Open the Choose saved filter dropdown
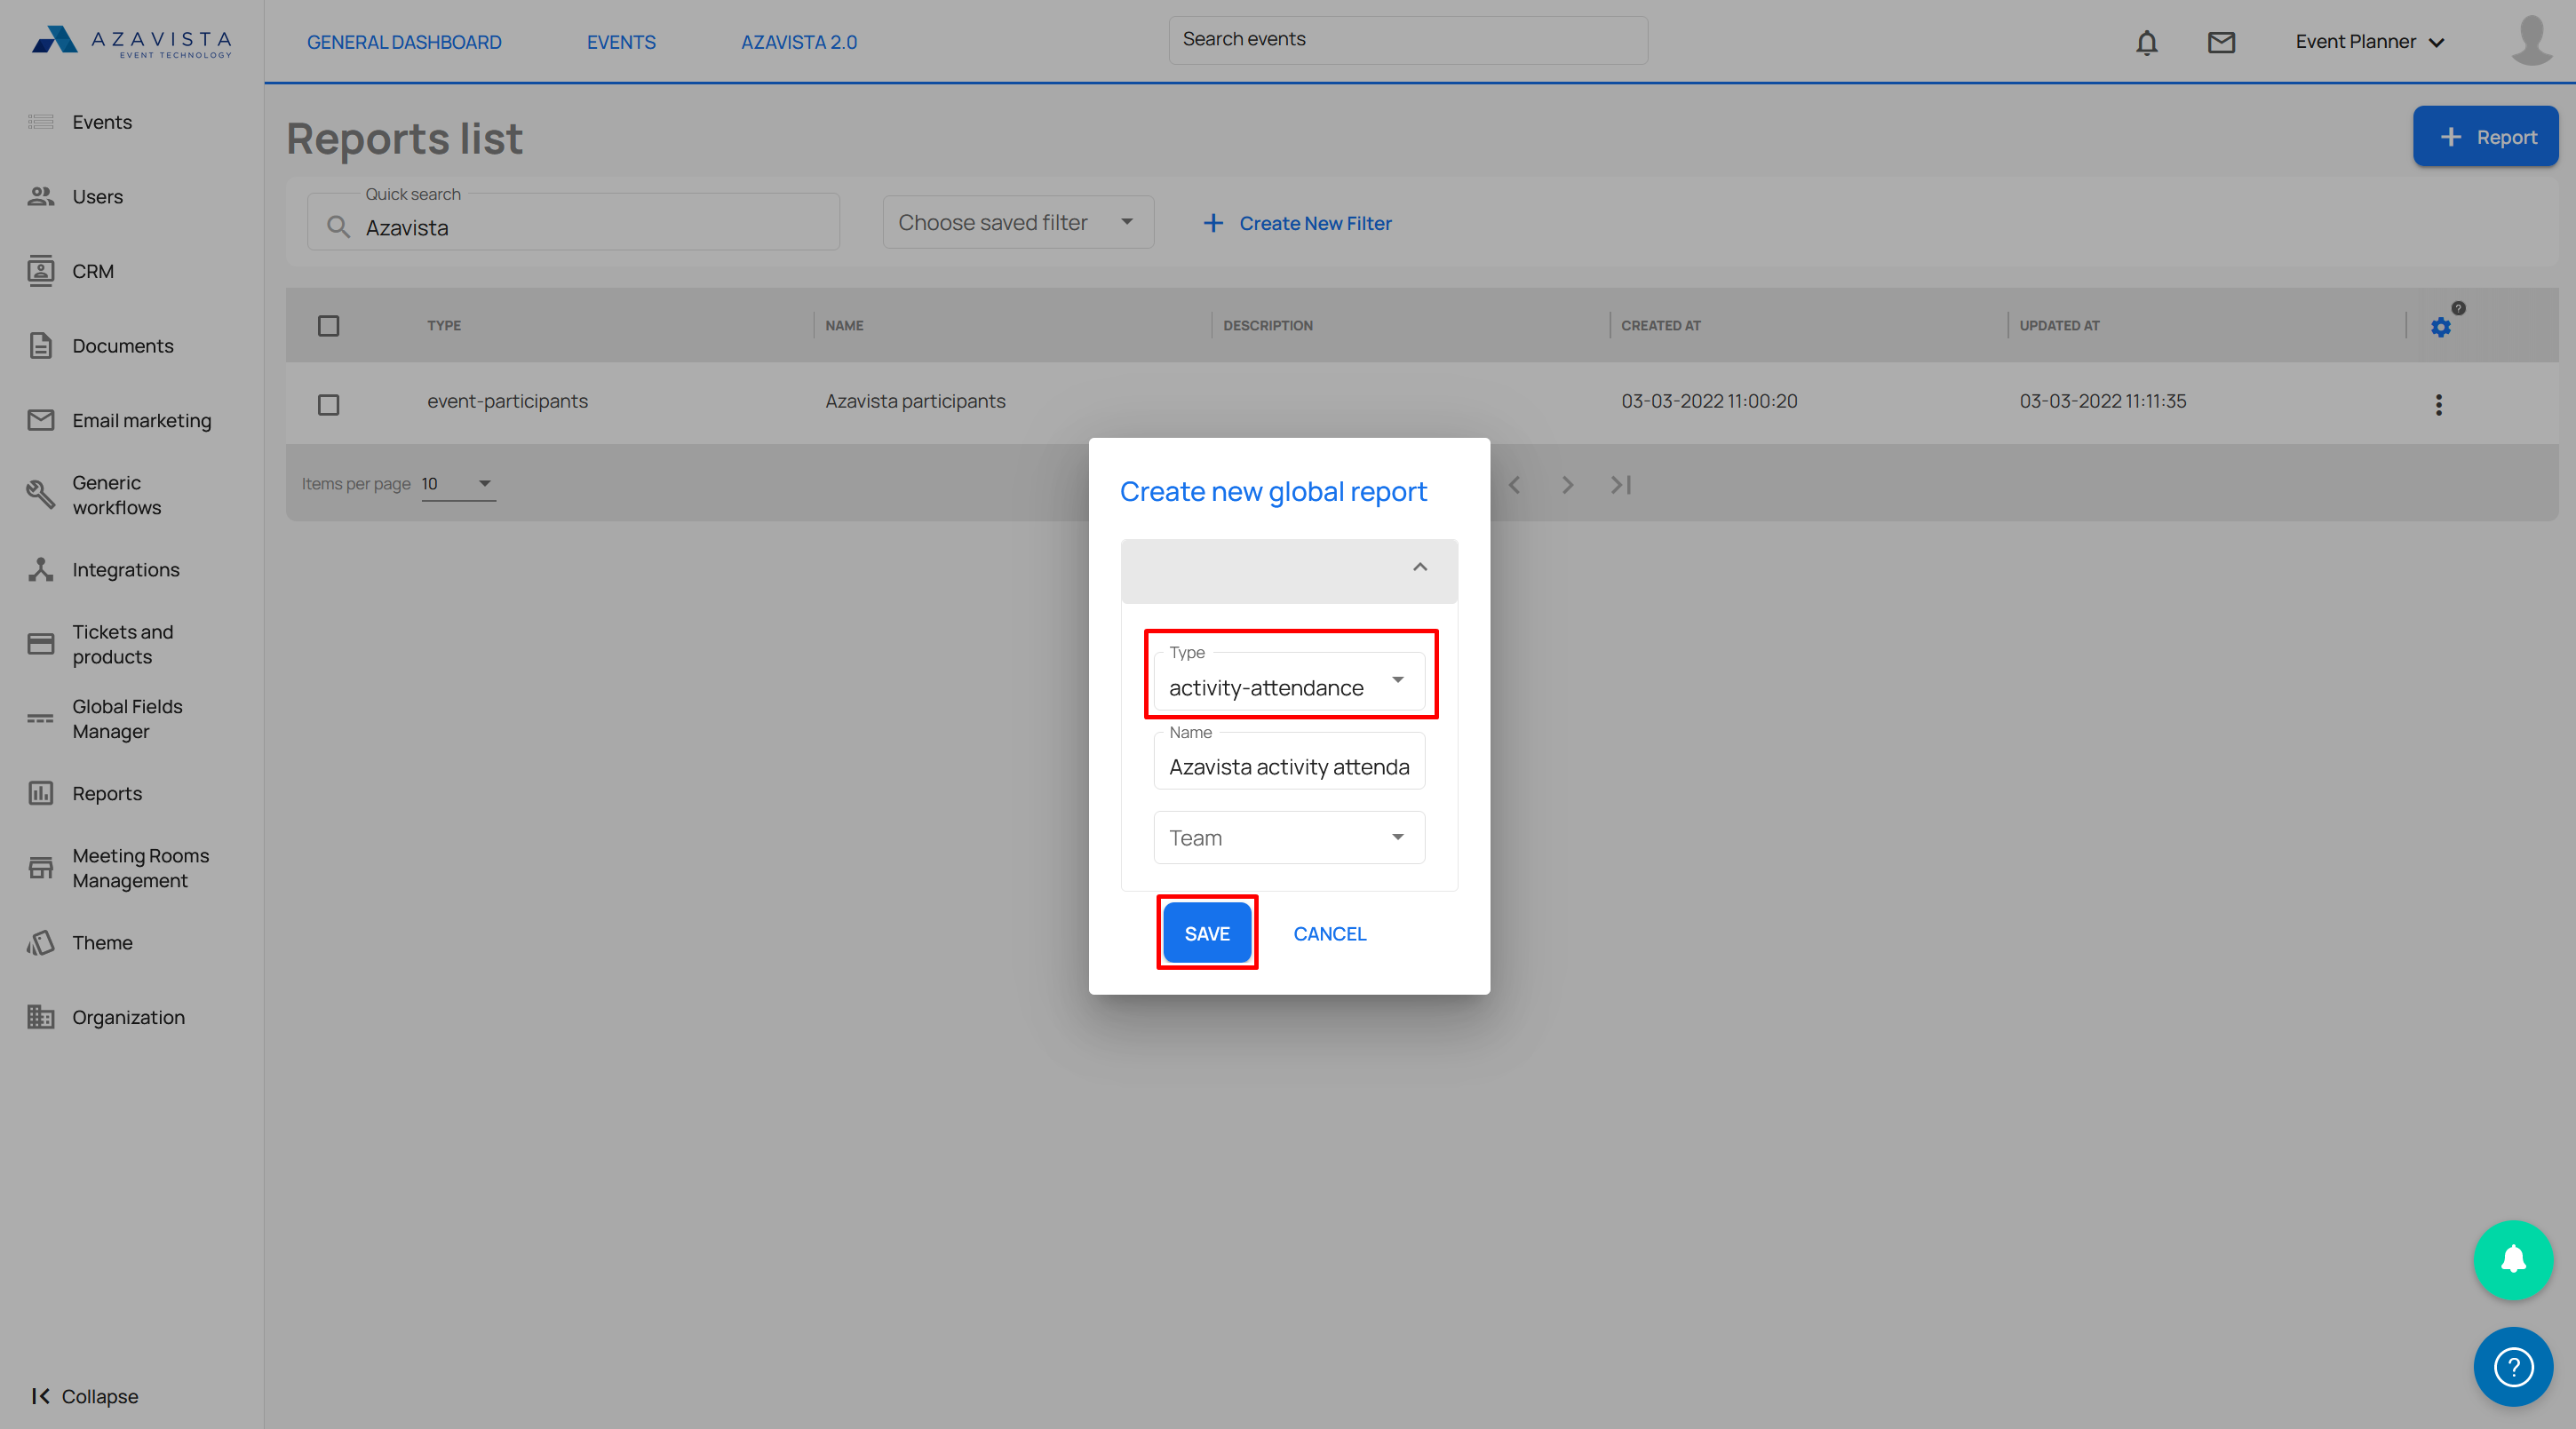Screen dimensions: 2576x1429 click(1018, 222)
